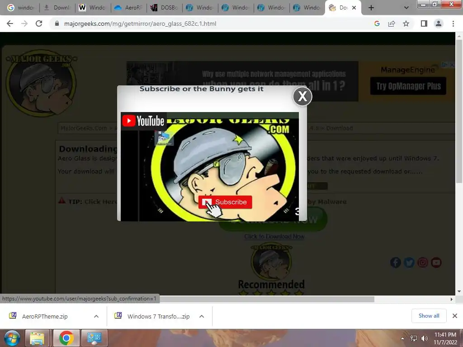Viewport: 463px width, 347px height.
Task: Click the YouTube logo in the popup
Action: pos(143,121)
